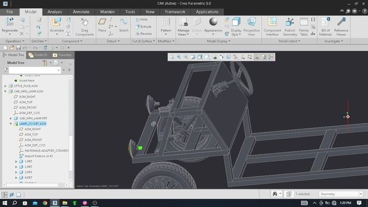Select ASM_DEF_CSYS under CAR_HRN_LAMP.ASM

[29, 113]
